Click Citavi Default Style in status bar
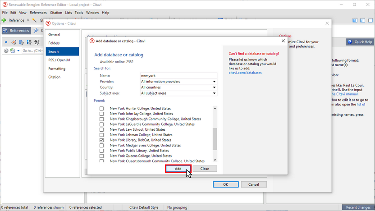Viewport: 375px width, 211px height. tap(144, 207)
